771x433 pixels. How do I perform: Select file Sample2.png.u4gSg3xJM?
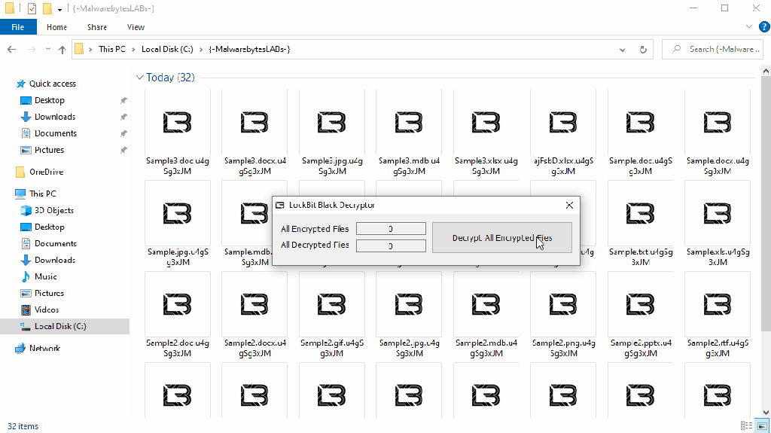tap(563, 315)
